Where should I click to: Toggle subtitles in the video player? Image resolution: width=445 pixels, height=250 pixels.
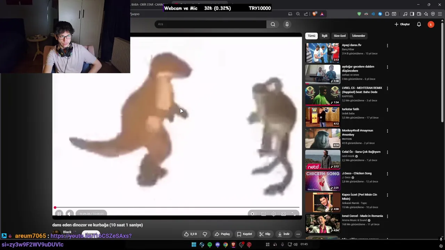264,214
